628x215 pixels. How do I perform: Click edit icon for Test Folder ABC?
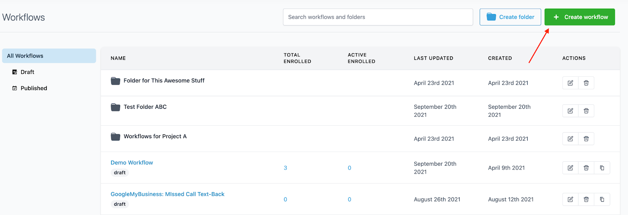570,111
